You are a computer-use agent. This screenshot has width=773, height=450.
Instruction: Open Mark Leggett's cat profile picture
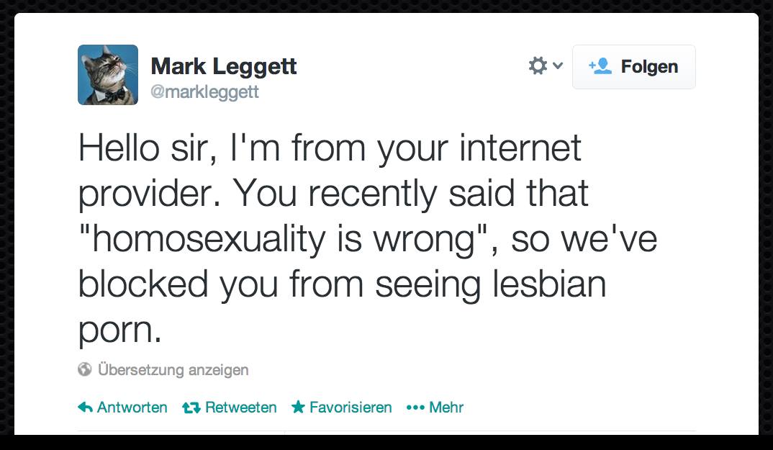108,75
